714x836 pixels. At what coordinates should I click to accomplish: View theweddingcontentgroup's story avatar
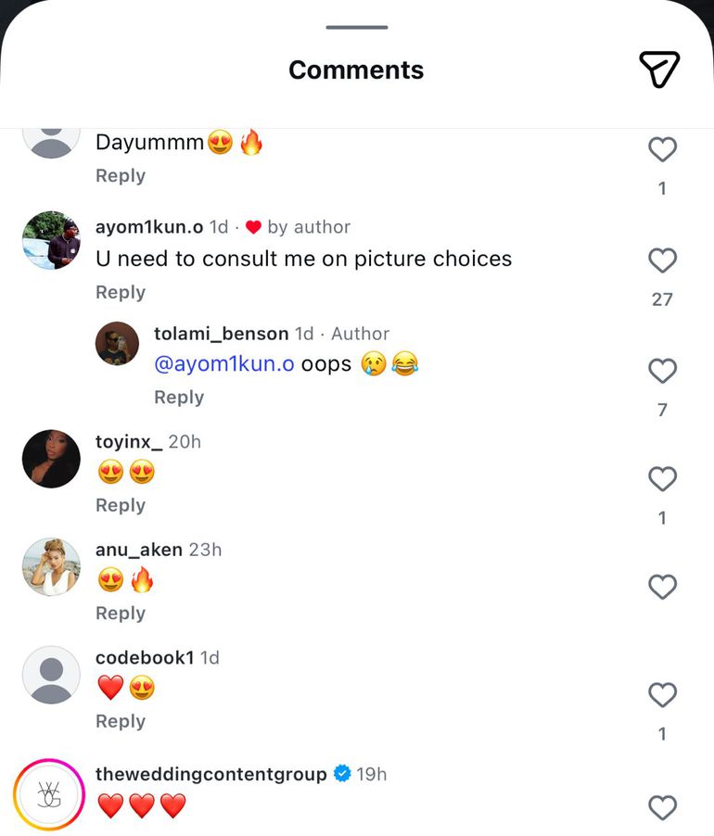click(49, 795)
